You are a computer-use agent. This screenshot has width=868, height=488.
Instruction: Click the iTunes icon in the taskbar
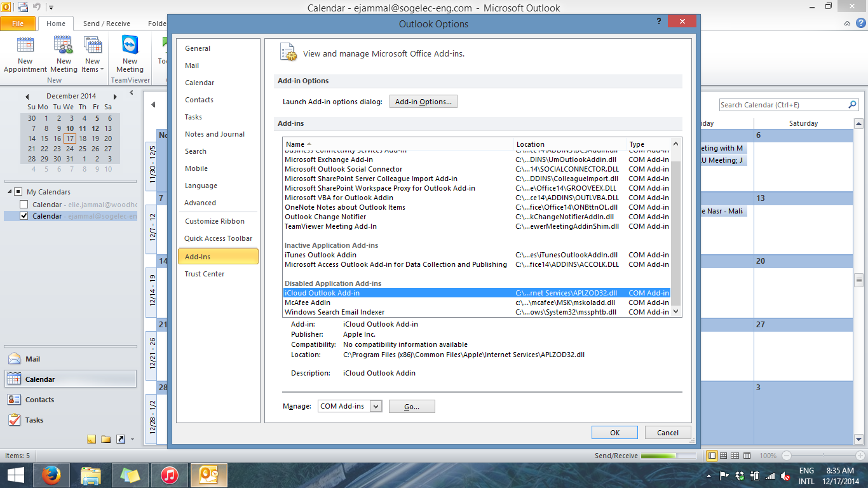tap(169, 475)
